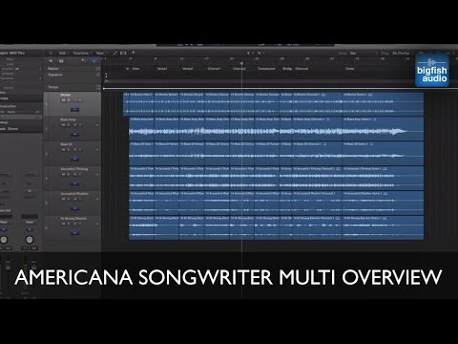This screenshot has height=344, width=458.
Task: Click the duplicate track icon beside the plus
Action: pos(61,61)
